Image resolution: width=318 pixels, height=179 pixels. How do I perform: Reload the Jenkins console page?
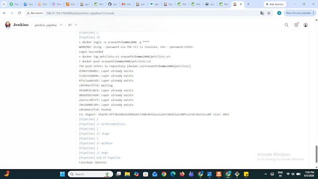19,13
